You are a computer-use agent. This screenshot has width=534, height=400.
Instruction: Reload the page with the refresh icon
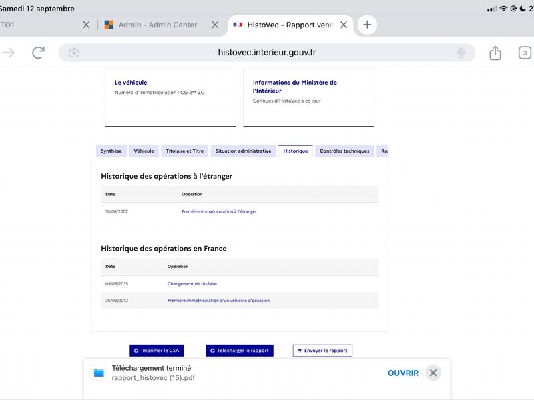coord(38,53)
